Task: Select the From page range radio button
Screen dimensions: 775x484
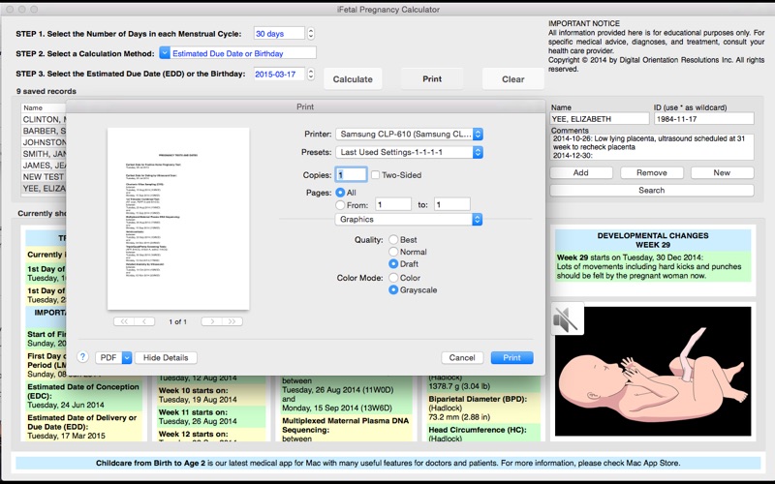Action: (340, 205)
